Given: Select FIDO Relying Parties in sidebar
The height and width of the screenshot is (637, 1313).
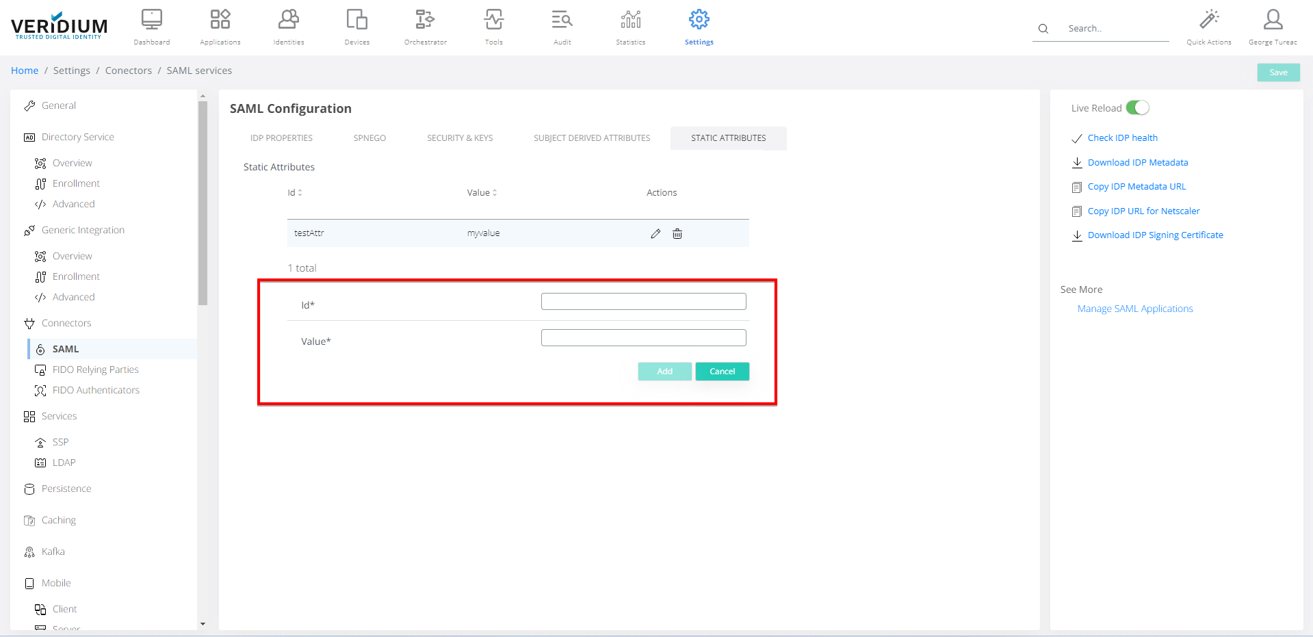Looking at the screenshot, I should tap(95, 369).
